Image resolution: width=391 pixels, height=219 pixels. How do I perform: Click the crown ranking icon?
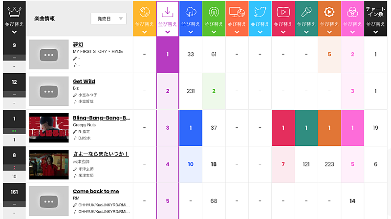14,12
